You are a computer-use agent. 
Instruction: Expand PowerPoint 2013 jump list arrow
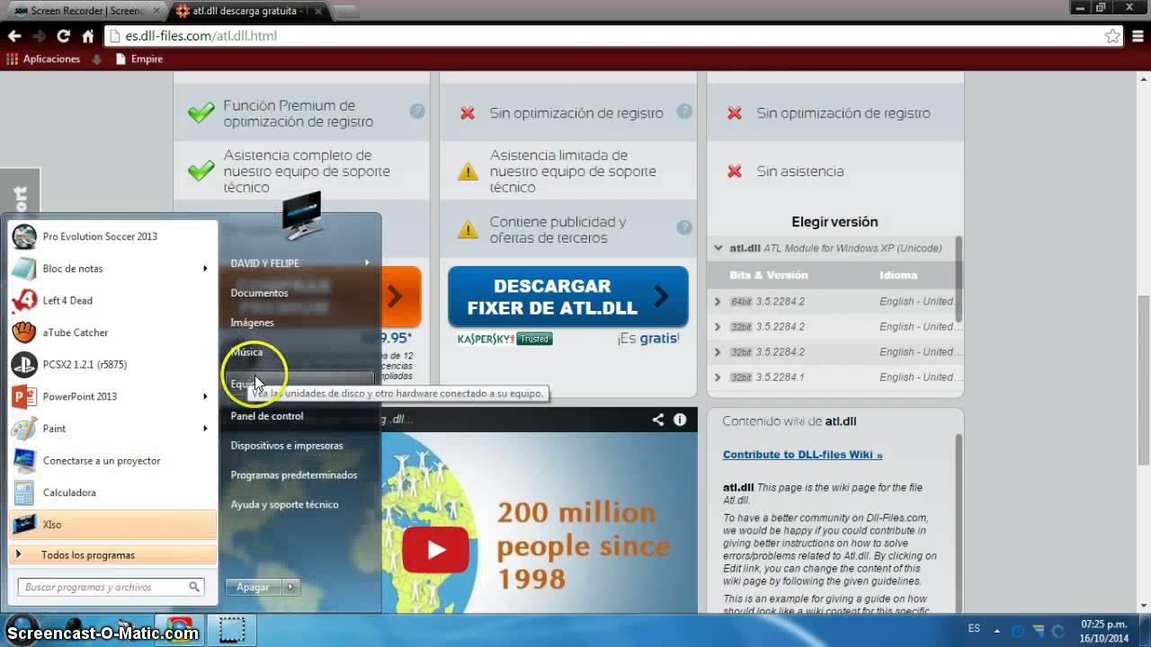(x=205, y=396)
